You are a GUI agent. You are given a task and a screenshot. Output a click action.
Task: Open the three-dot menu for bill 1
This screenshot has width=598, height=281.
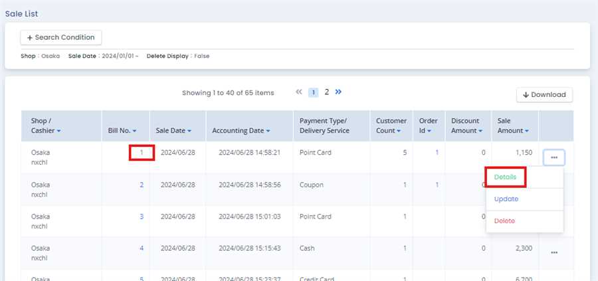click(x=553, y=157)
